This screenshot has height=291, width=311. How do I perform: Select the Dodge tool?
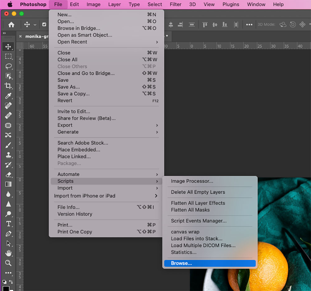[8, 214]
